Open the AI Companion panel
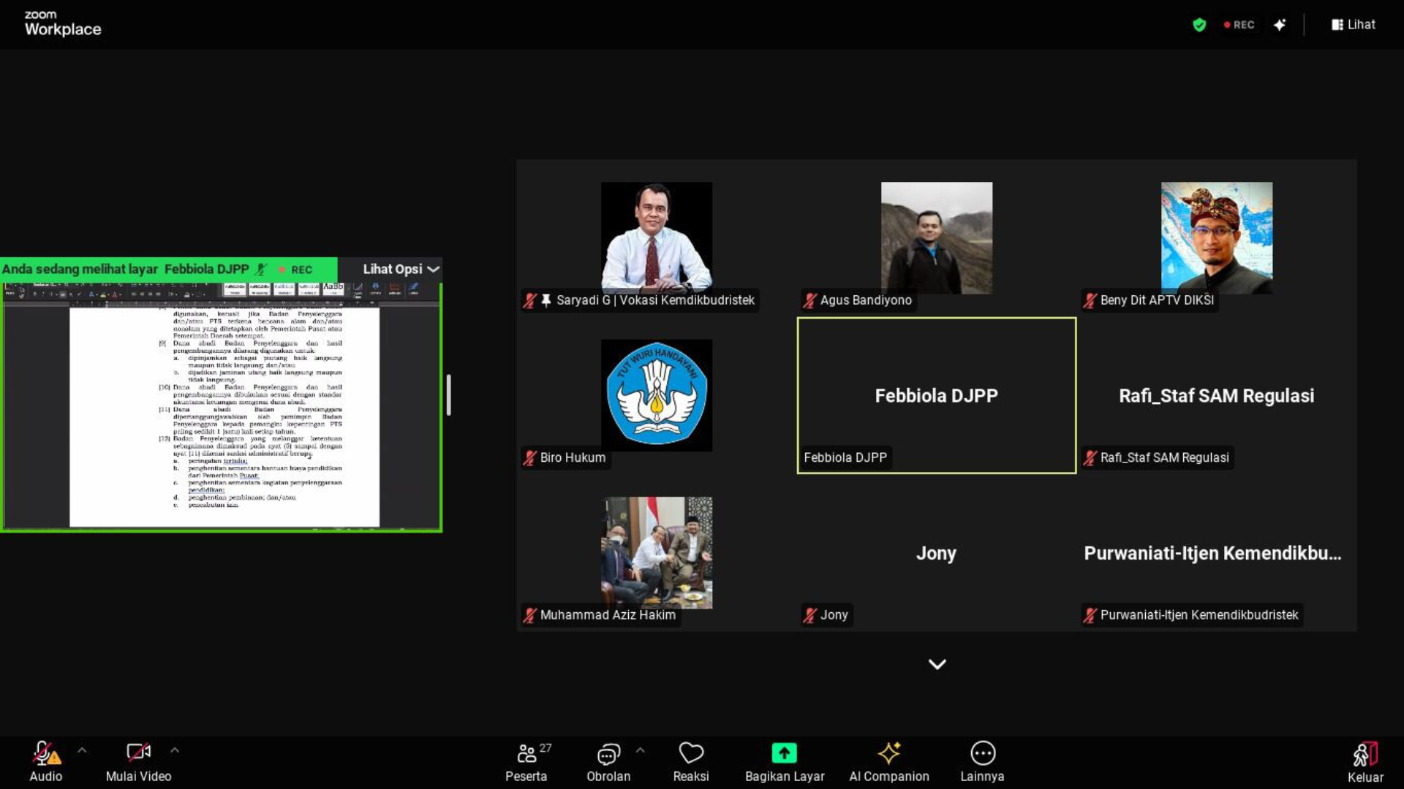 (x=889, y=761)
